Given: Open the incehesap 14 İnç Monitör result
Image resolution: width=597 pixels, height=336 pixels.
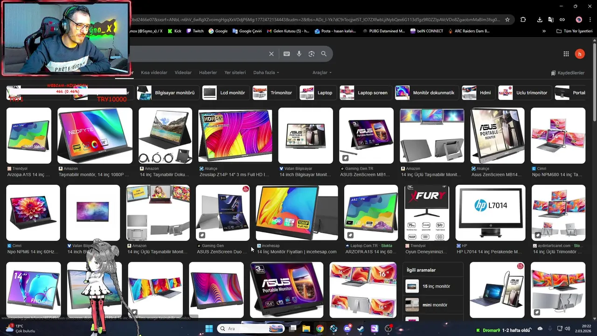Looking at the screenshot, I should click(x=297, y=213).
